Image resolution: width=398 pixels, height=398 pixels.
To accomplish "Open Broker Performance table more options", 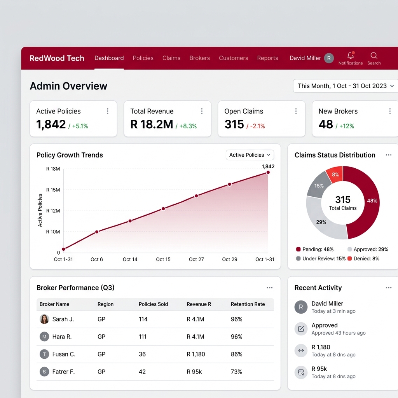I will [x=269, y=288].
